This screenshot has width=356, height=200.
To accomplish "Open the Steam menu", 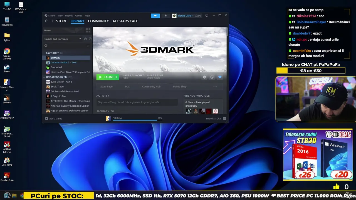I will 52,16.
